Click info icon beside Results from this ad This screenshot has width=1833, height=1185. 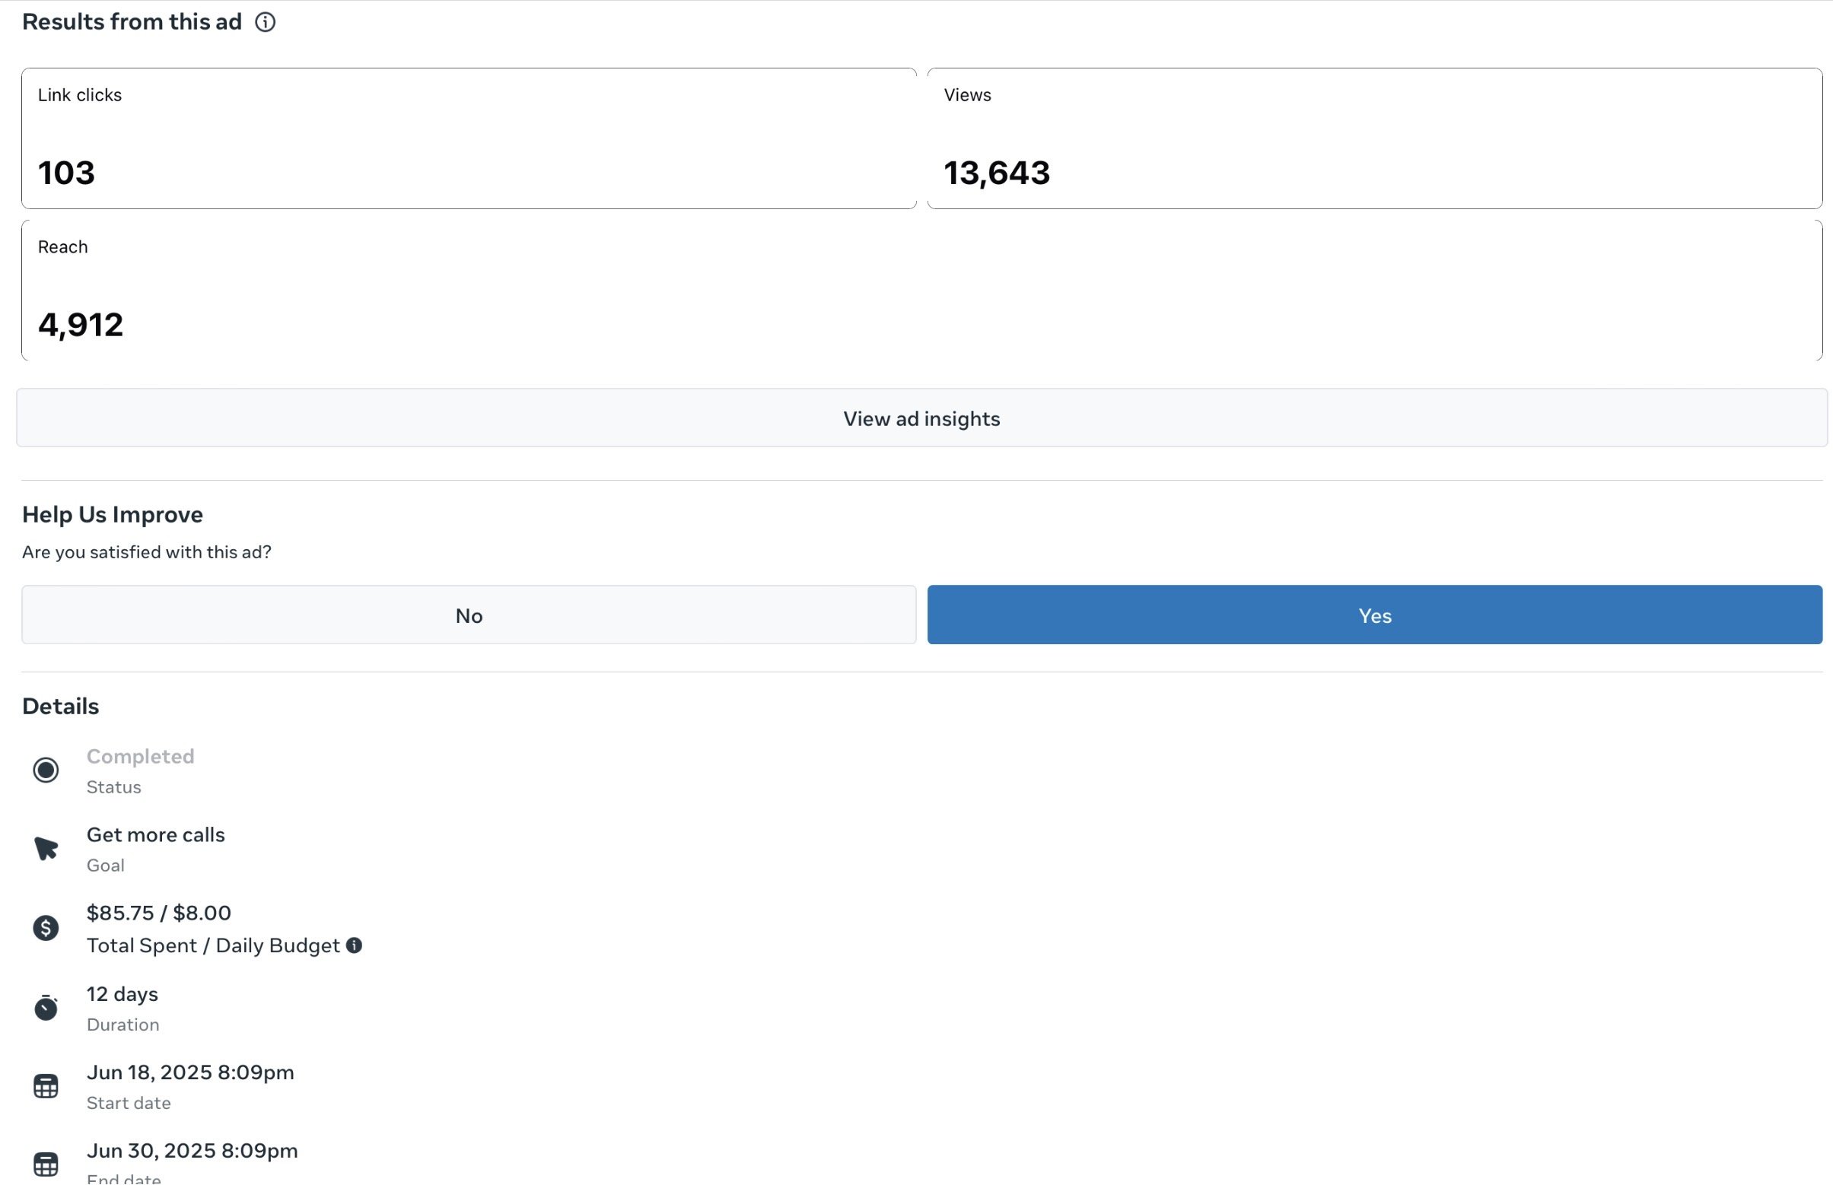coord(265,22)
